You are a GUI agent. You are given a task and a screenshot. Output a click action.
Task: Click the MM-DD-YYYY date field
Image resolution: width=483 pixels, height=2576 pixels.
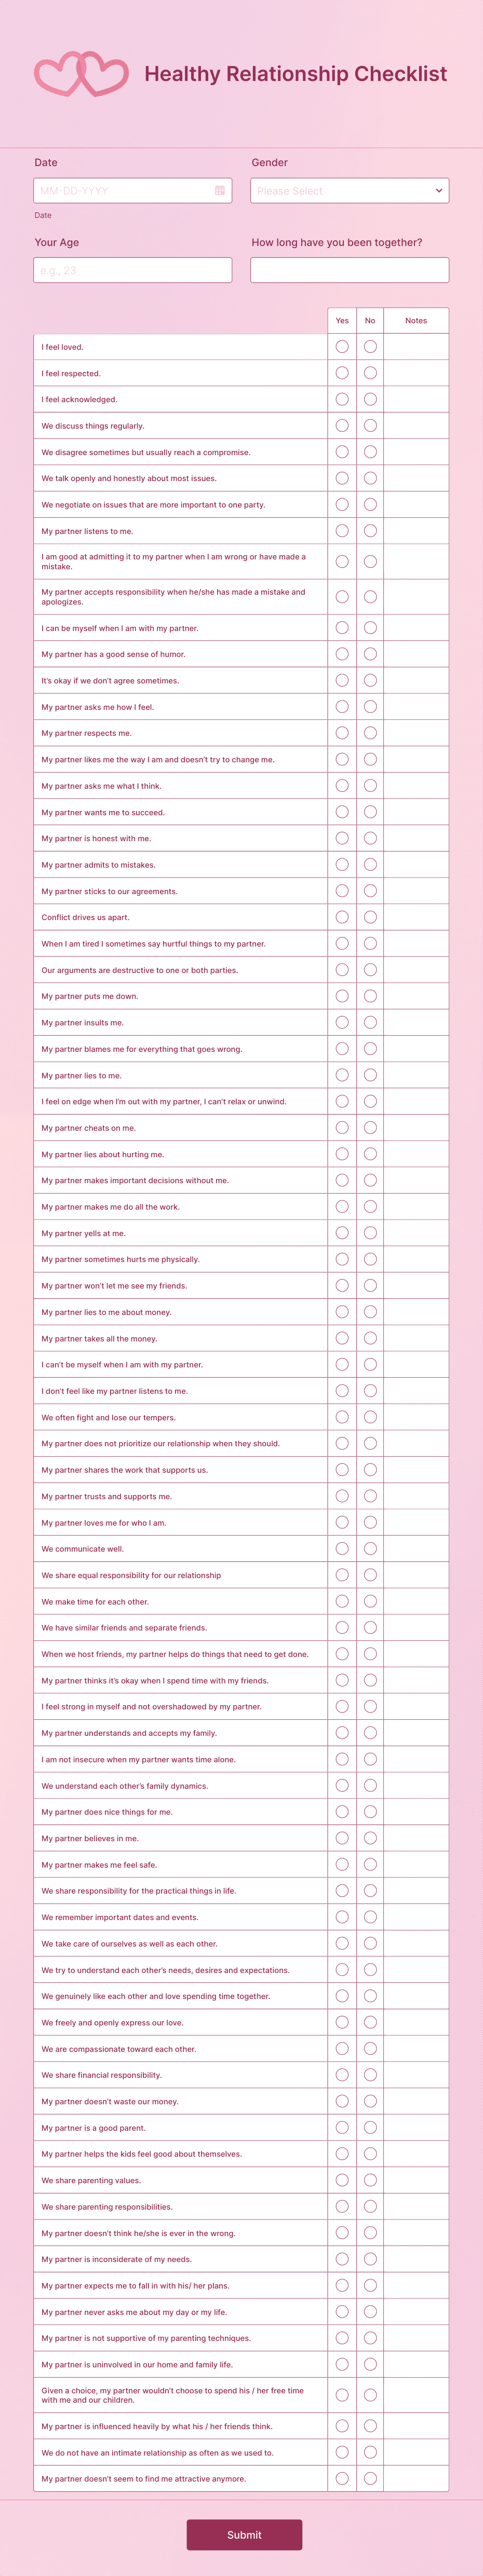click(120, 190)
